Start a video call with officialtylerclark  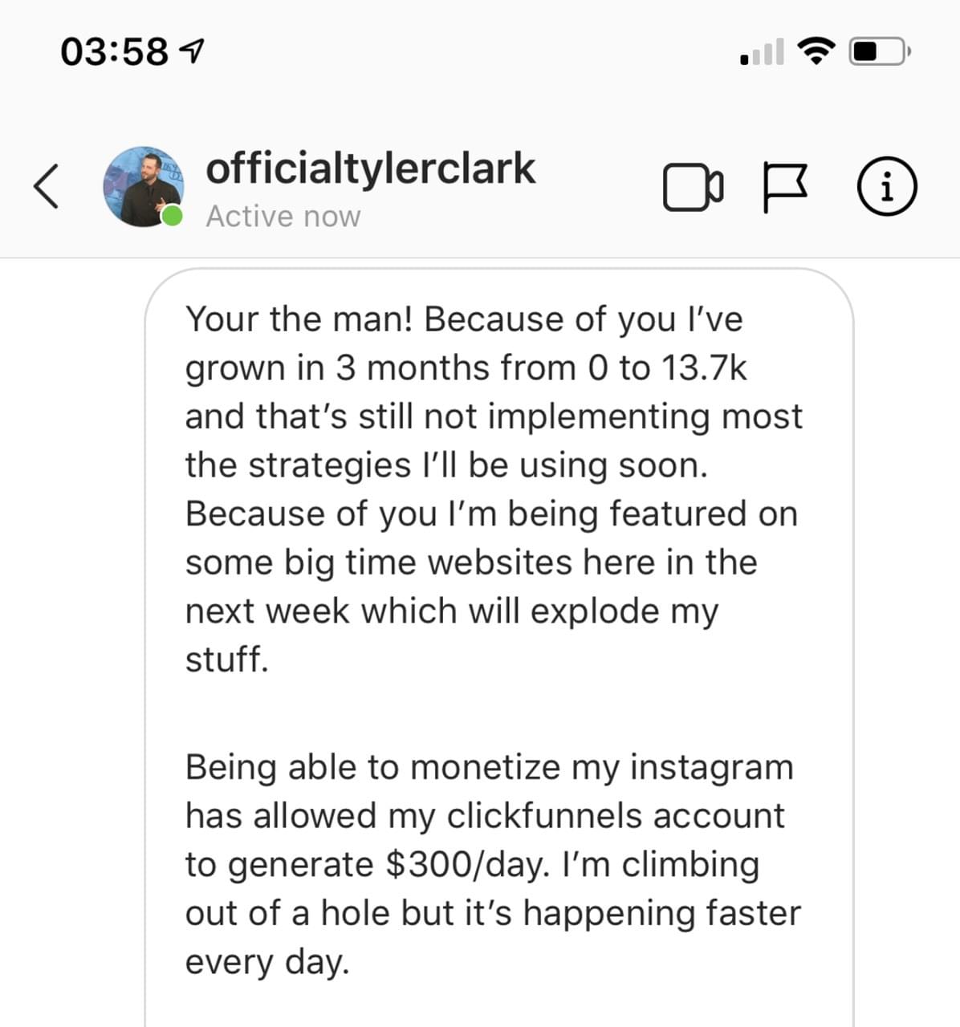click(693, 187)
